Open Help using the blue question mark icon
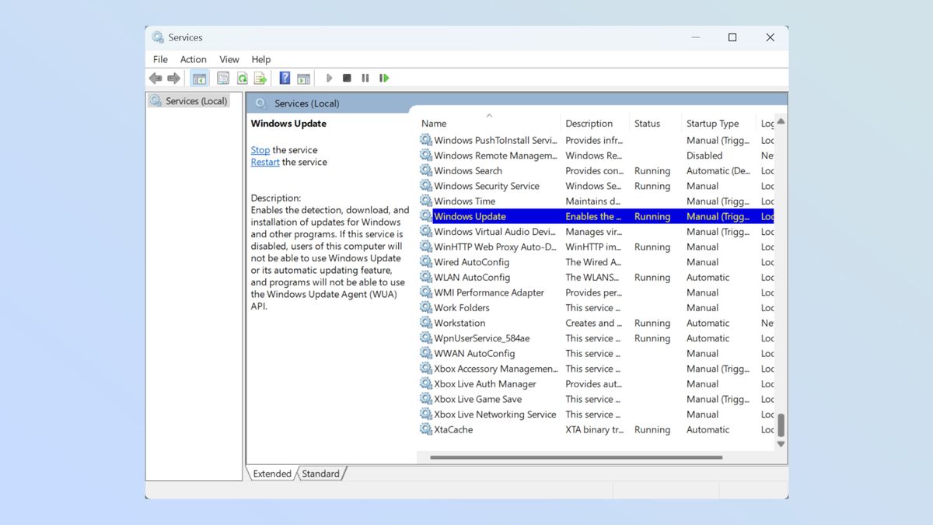The height and width of the screenshot is (525, 933). [x=284, y=77]
